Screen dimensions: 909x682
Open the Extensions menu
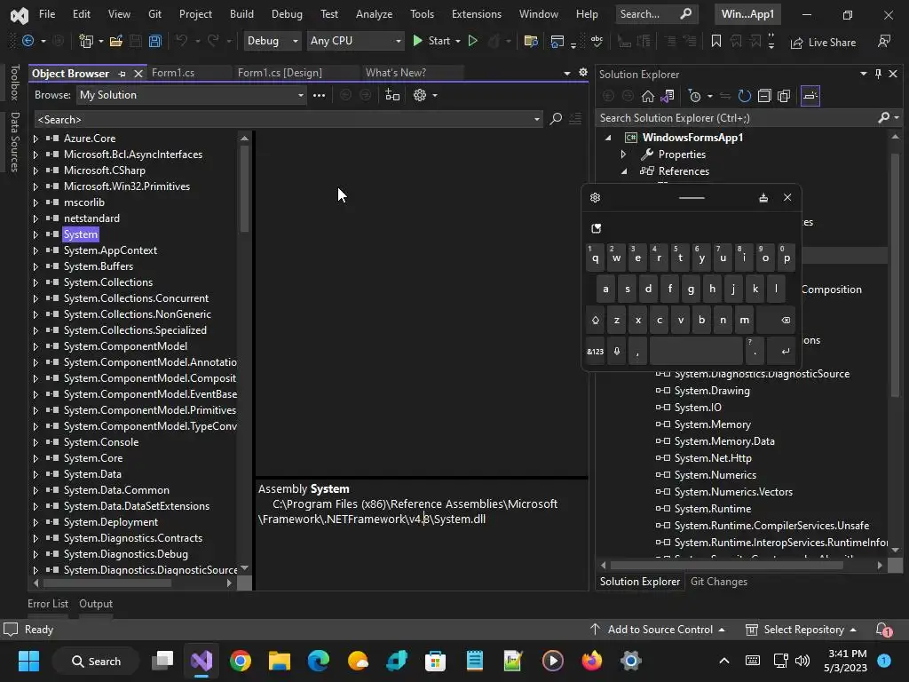[x=477, y=14]
